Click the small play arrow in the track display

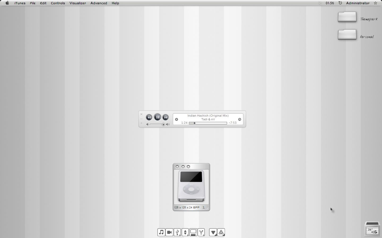point(176,119)
